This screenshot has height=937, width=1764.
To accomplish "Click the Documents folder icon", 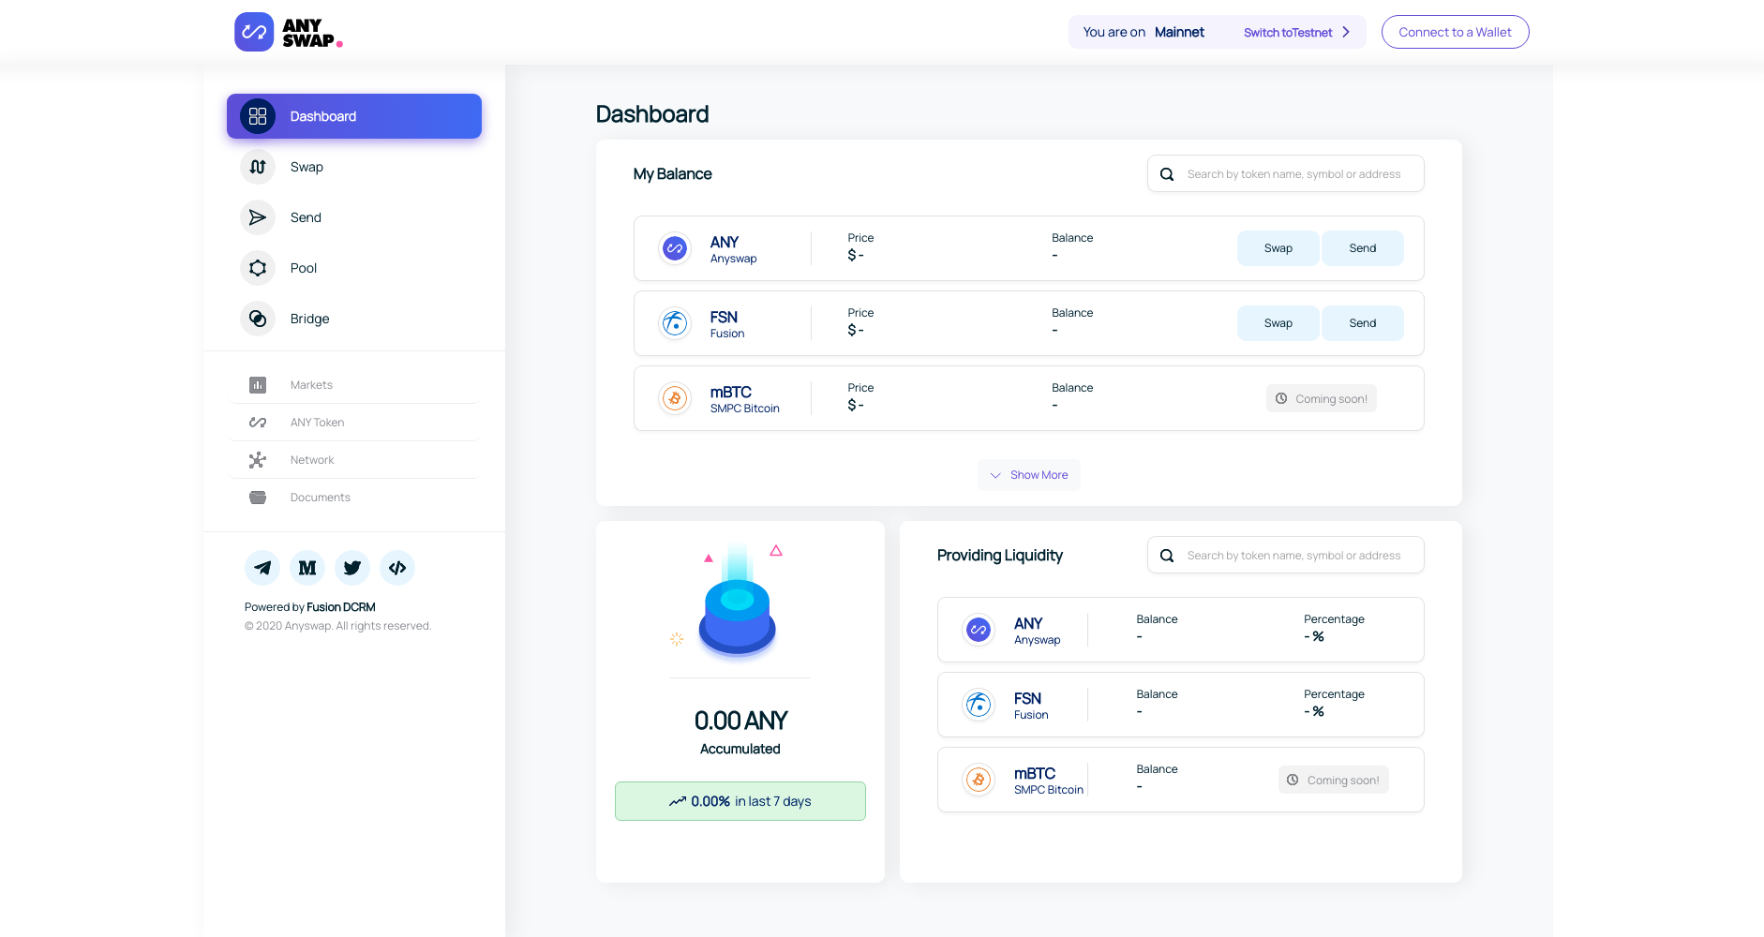I will (258, 498).
